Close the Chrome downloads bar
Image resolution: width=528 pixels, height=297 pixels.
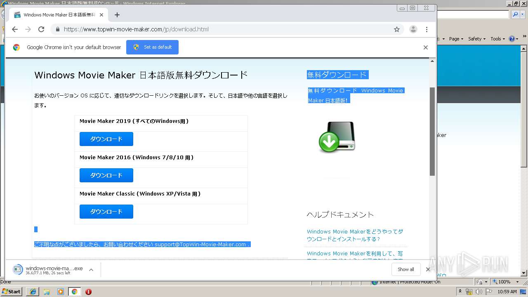428,269
